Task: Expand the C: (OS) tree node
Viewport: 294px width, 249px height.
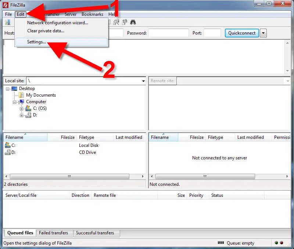Action: coord(22,108)
